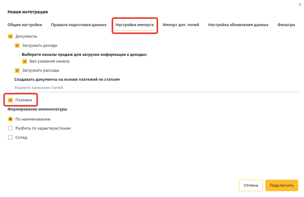Choose Разбить по характеристикам radio button

[10, 128]
